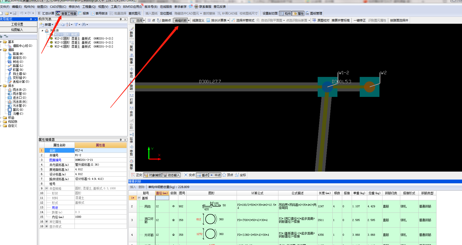
Task: Select 雨水井(J) in the navigation tree
Action: [19, 90]
